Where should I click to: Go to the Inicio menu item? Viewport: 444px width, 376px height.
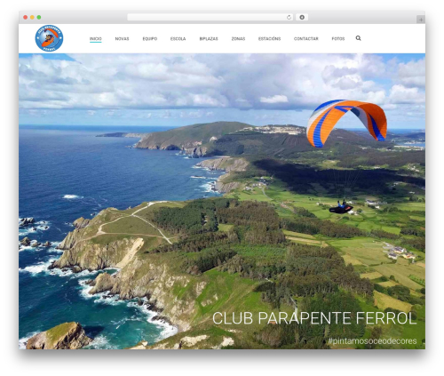click(x=96, y=39)
